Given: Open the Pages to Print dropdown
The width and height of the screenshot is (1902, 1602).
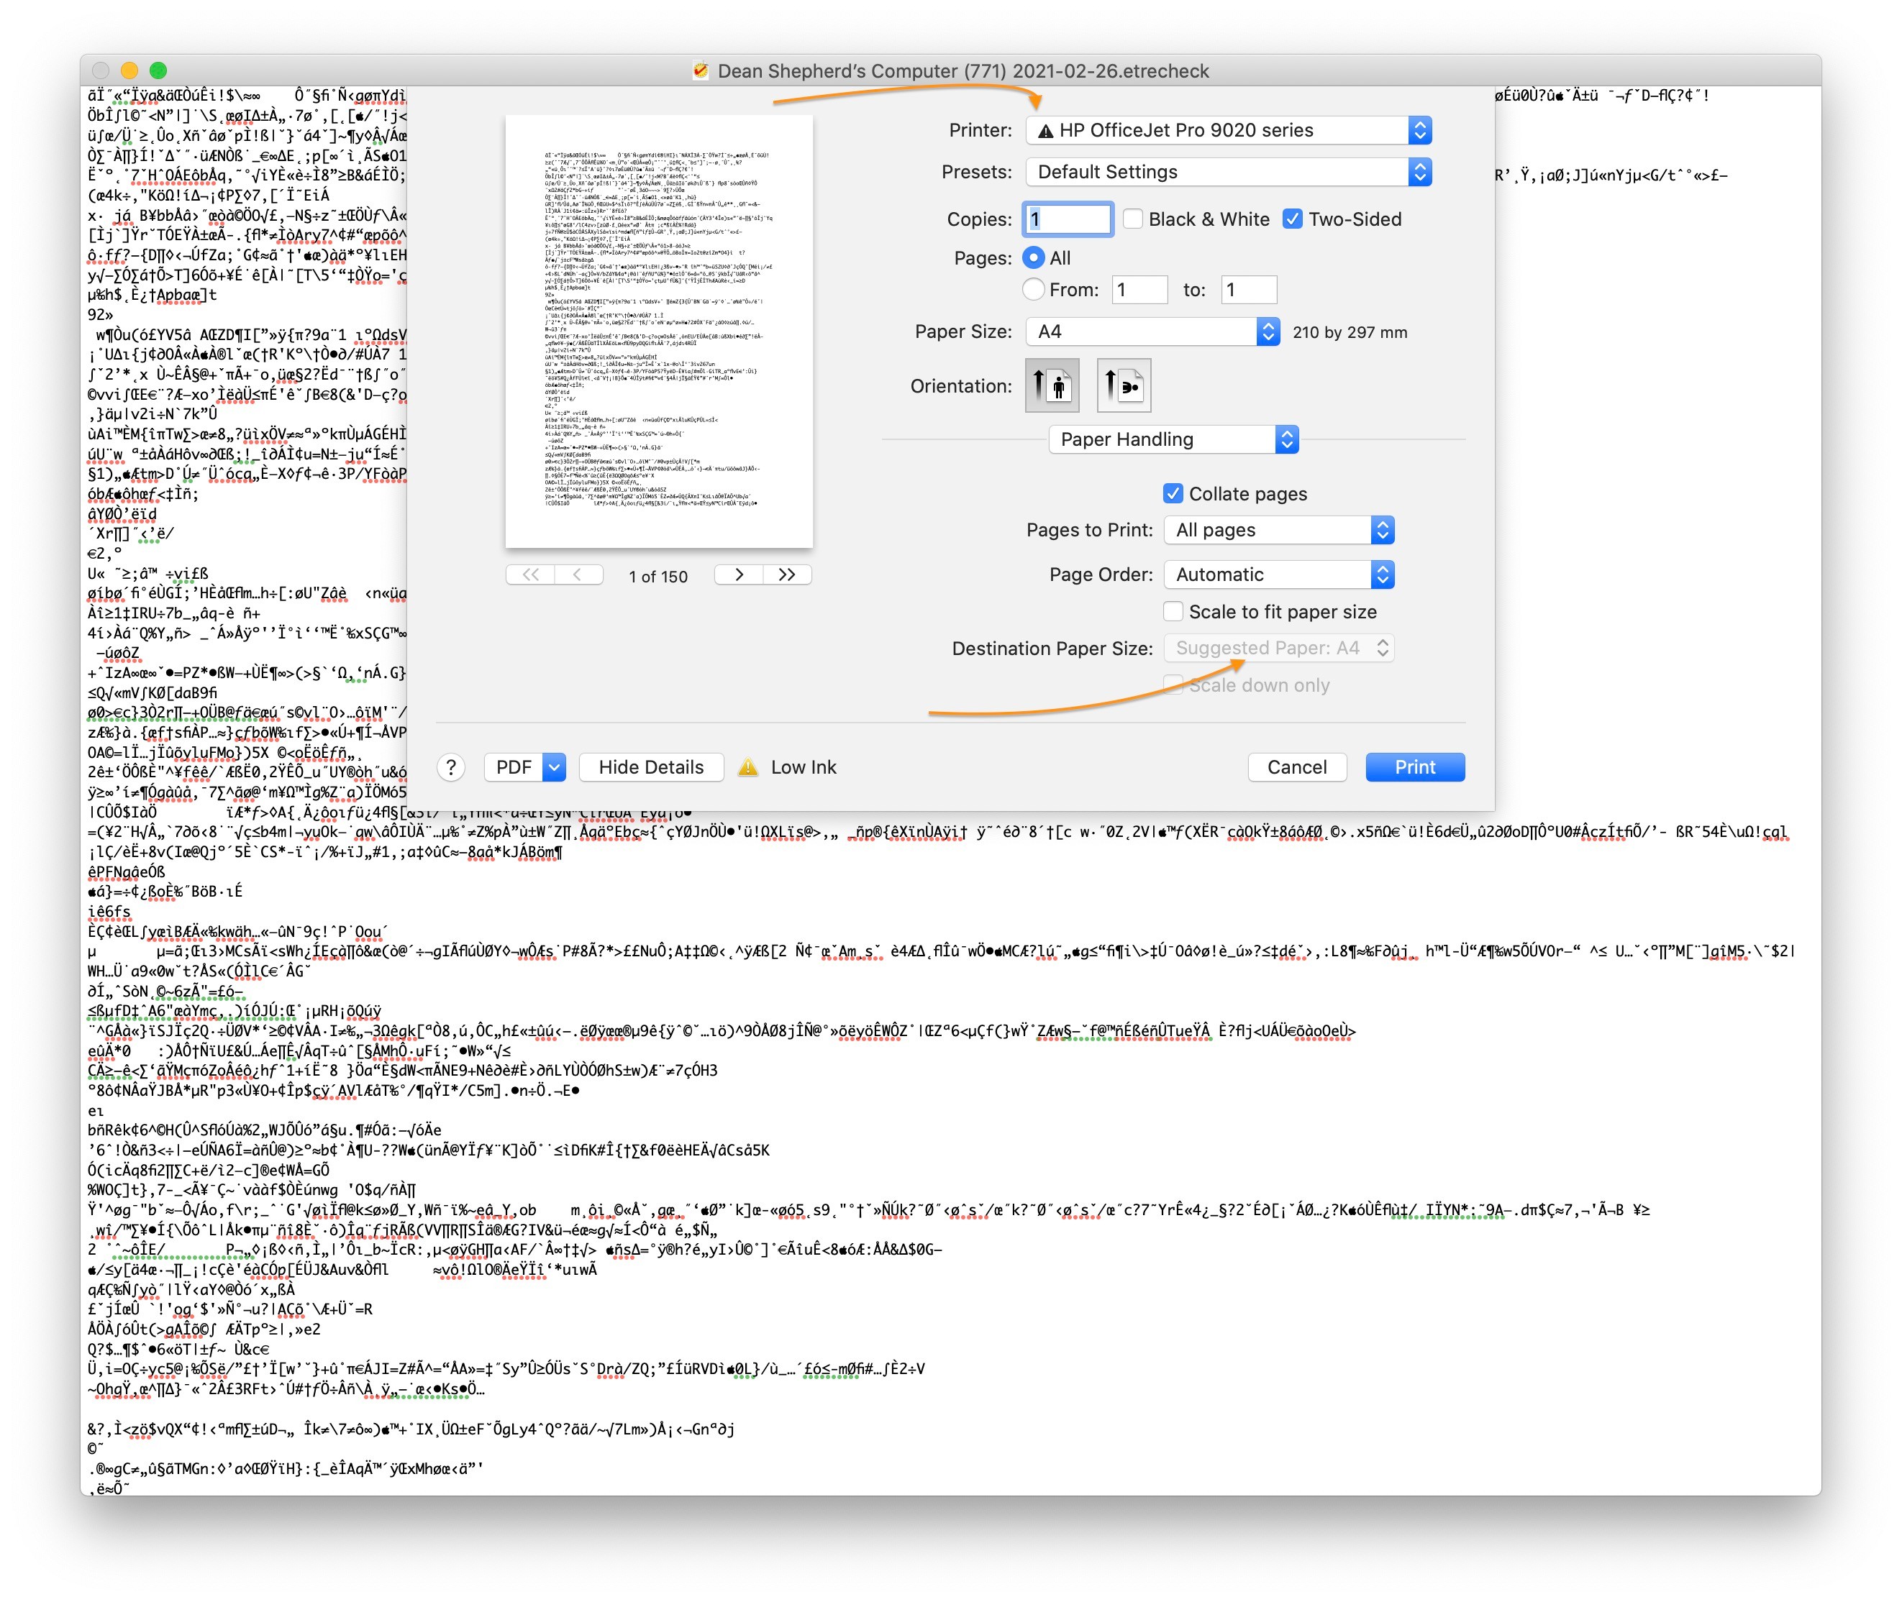Looking at the screenshot, I should (x=1278, y=531).
